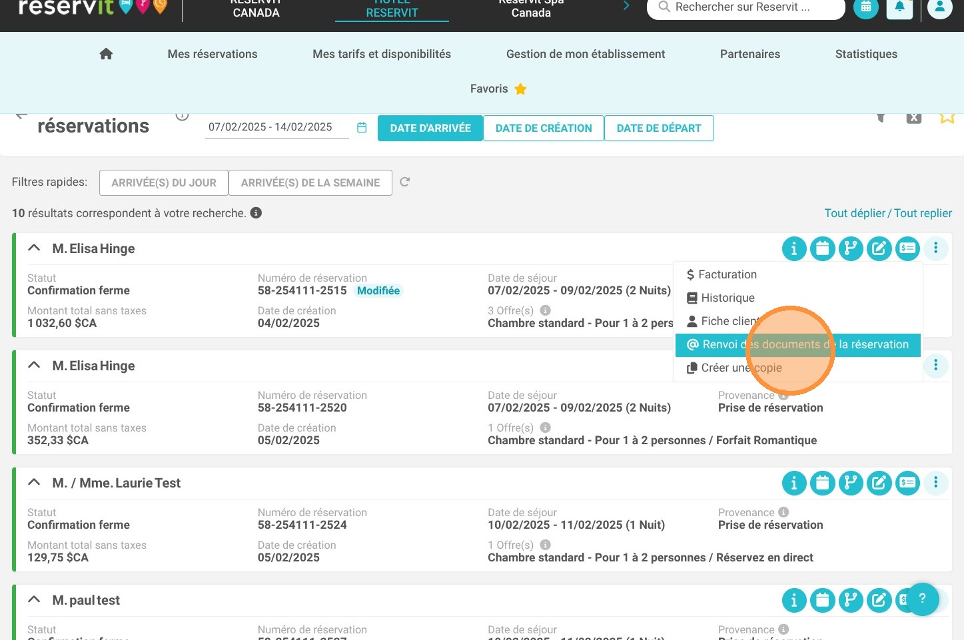Open the Partenaires menu
964x640 pixels.
coord(750,54)
